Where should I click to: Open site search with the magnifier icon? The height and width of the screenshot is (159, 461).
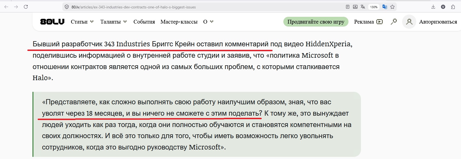[x=394, y=22]
